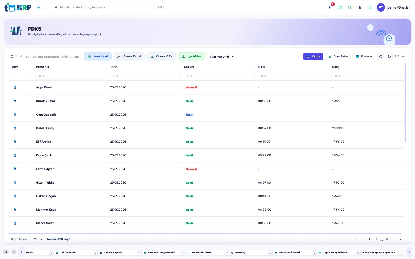Viewport: 415px width, 259px height.
Task: Toggle fullscreen table view icon
Action: point(12,56)
